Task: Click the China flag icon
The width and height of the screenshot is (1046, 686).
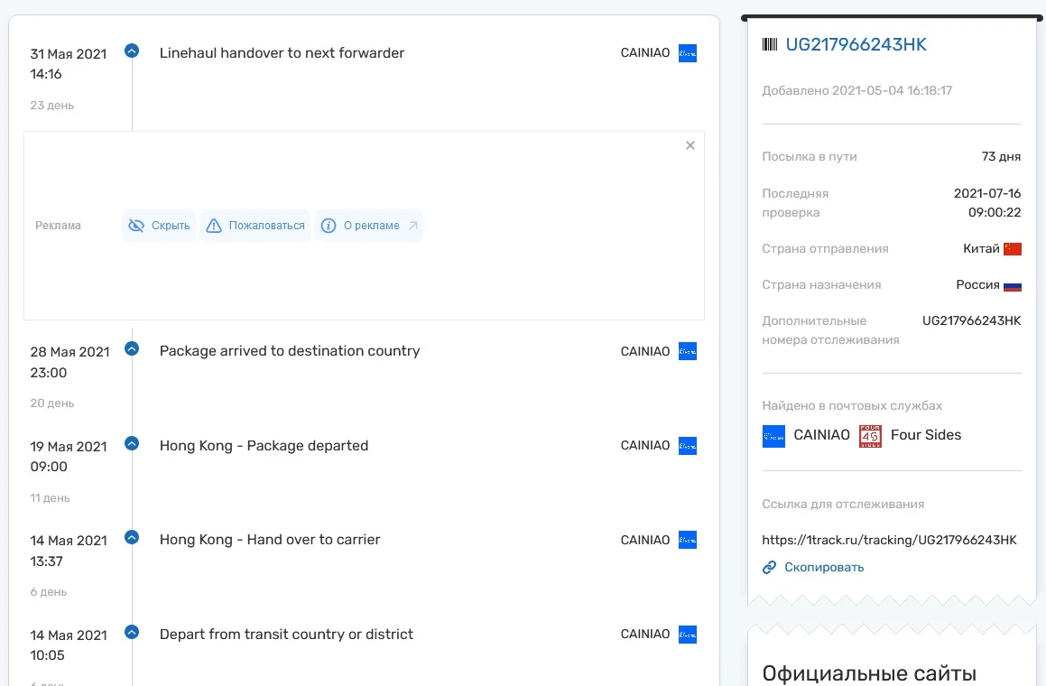Action: coord(1012,249)
